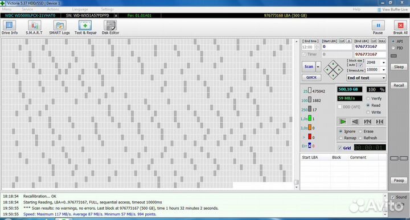The width and height of the screenshot is (410, 220).
Task: Open the Language menu
Action: [x=80, y=10]
